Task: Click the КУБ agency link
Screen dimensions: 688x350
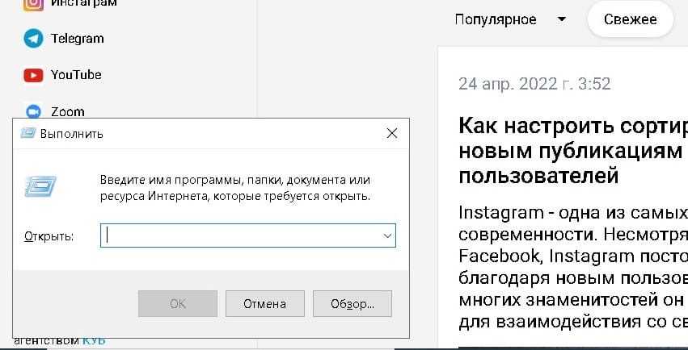Action: coord(94,340)
